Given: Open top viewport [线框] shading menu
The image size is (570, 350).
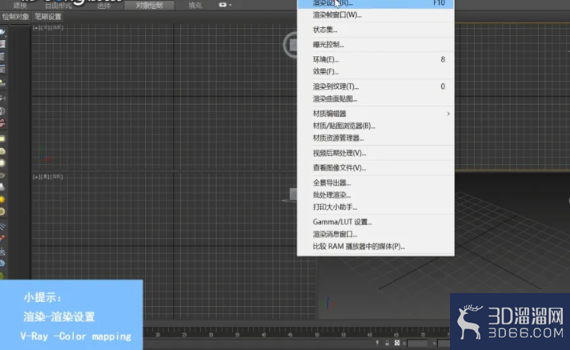Looking at the screenshot, I should click(56, 28).
